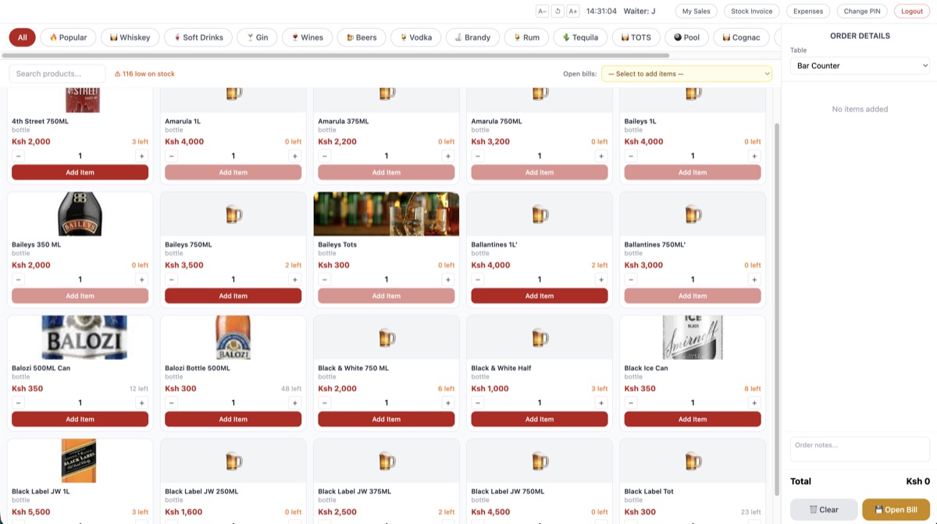Click Baileys Tots product photo
Viewport: 937px width, 524px height.
(387, 214)
